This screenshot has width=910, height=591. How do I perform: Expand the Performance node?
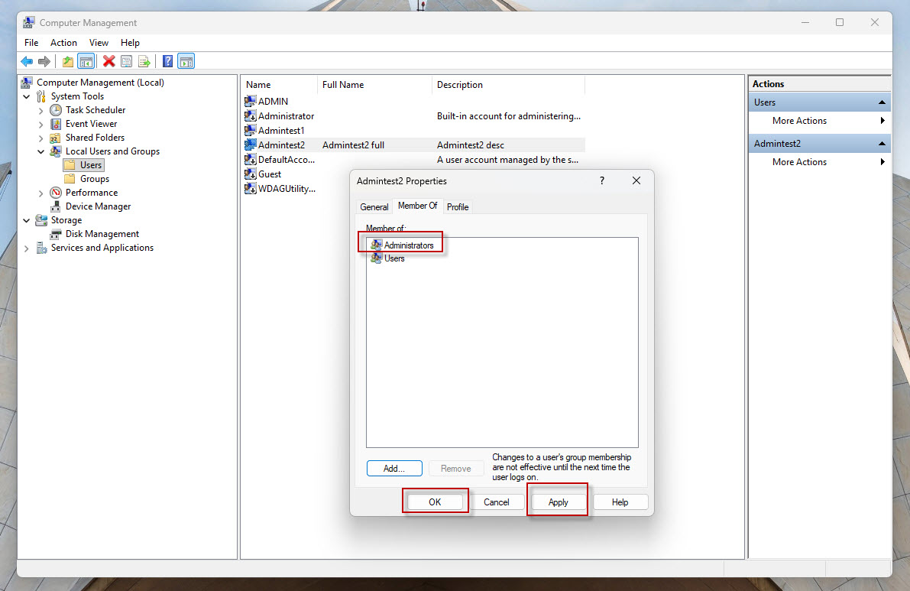[x=40, y=193]
